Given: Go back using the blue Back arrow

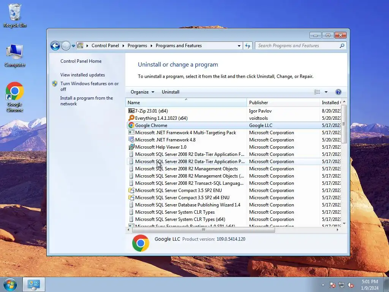Looking at the screenshot, I should pos(55,46).
